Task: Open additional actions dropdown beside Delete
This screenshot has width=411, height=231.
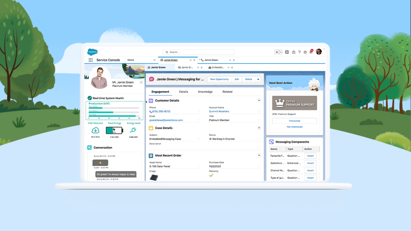Action: click(x=258, y=79)
